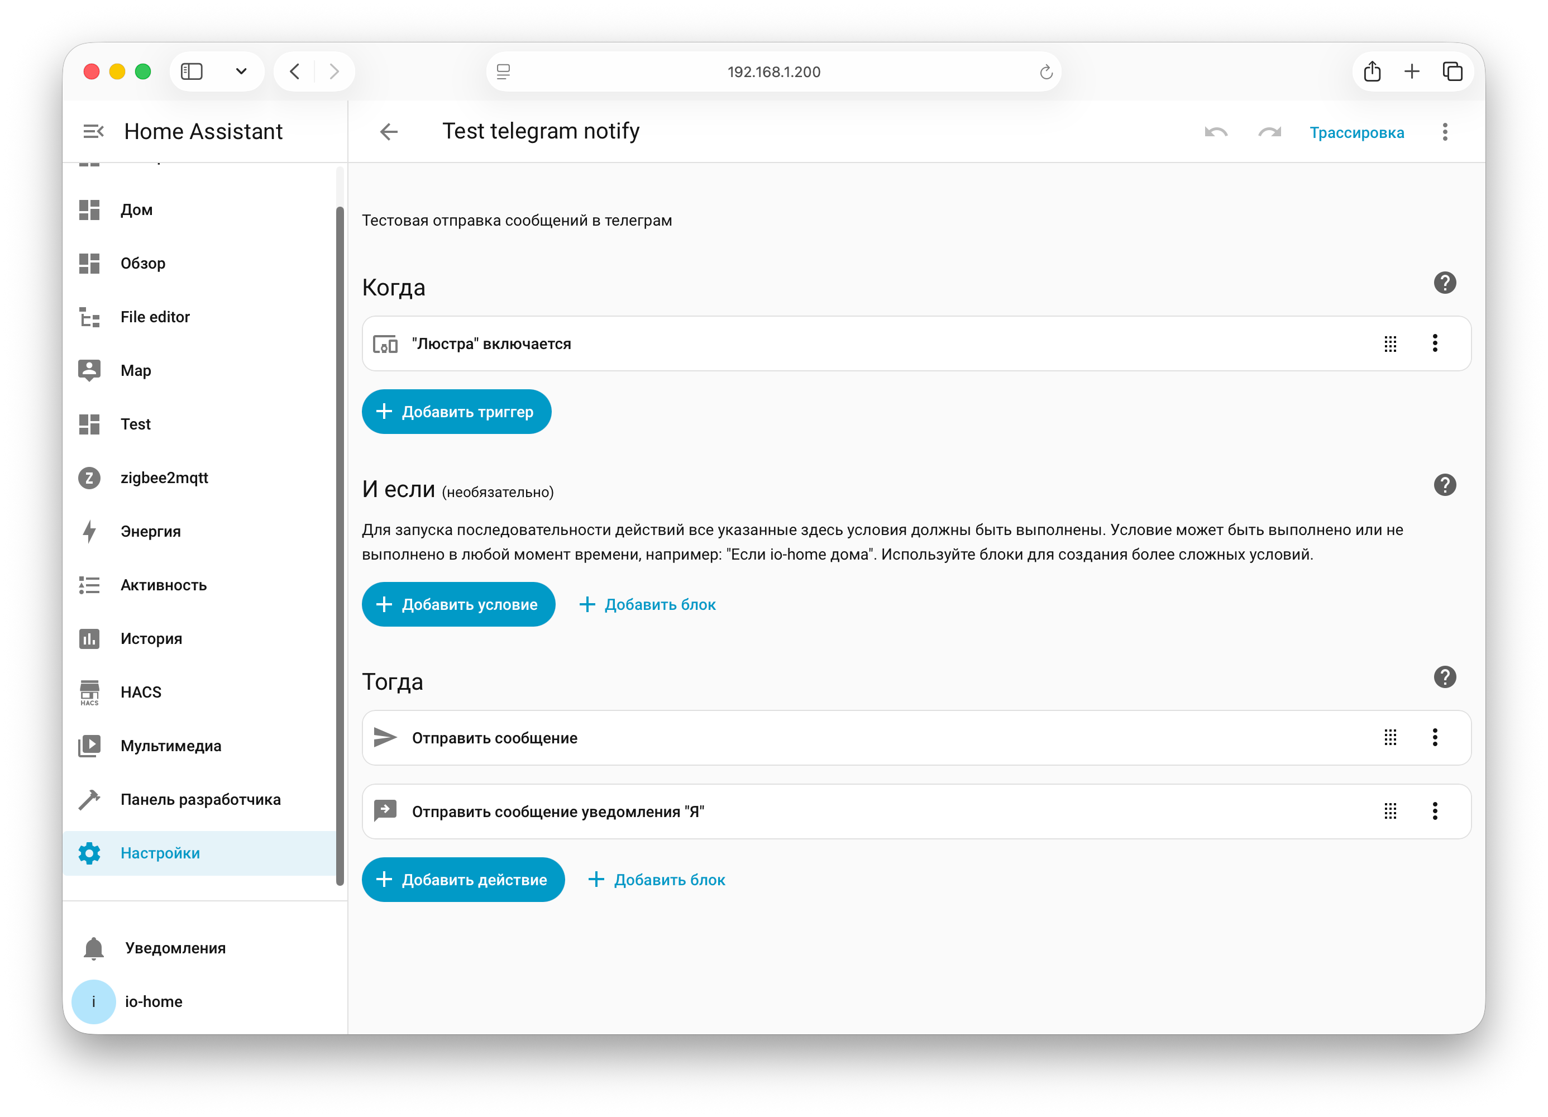The image size is (1548, 1117).
Task: Toggle the Safari sidebar button
Action: (x=192, y=71)
